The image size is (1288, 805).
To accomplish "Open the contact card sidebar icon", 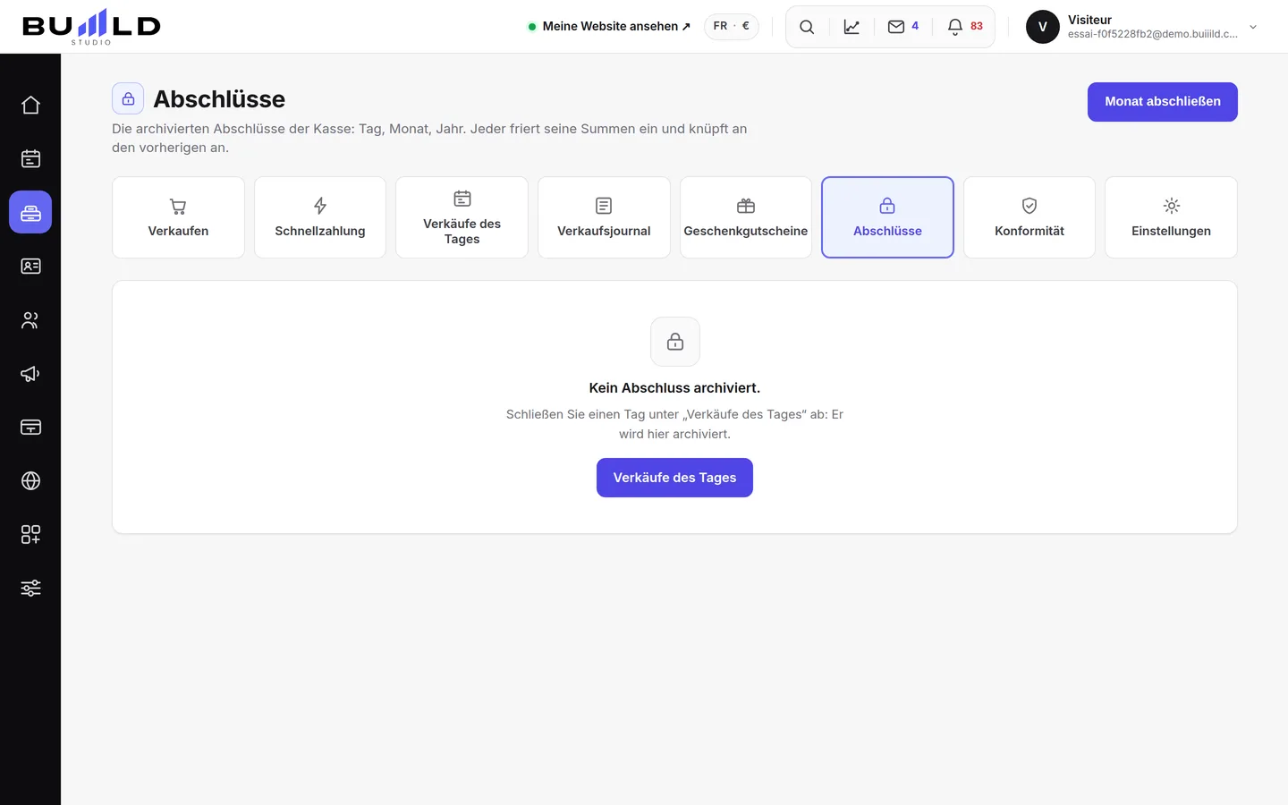I will pyautogui.click(x=30, y=267).
